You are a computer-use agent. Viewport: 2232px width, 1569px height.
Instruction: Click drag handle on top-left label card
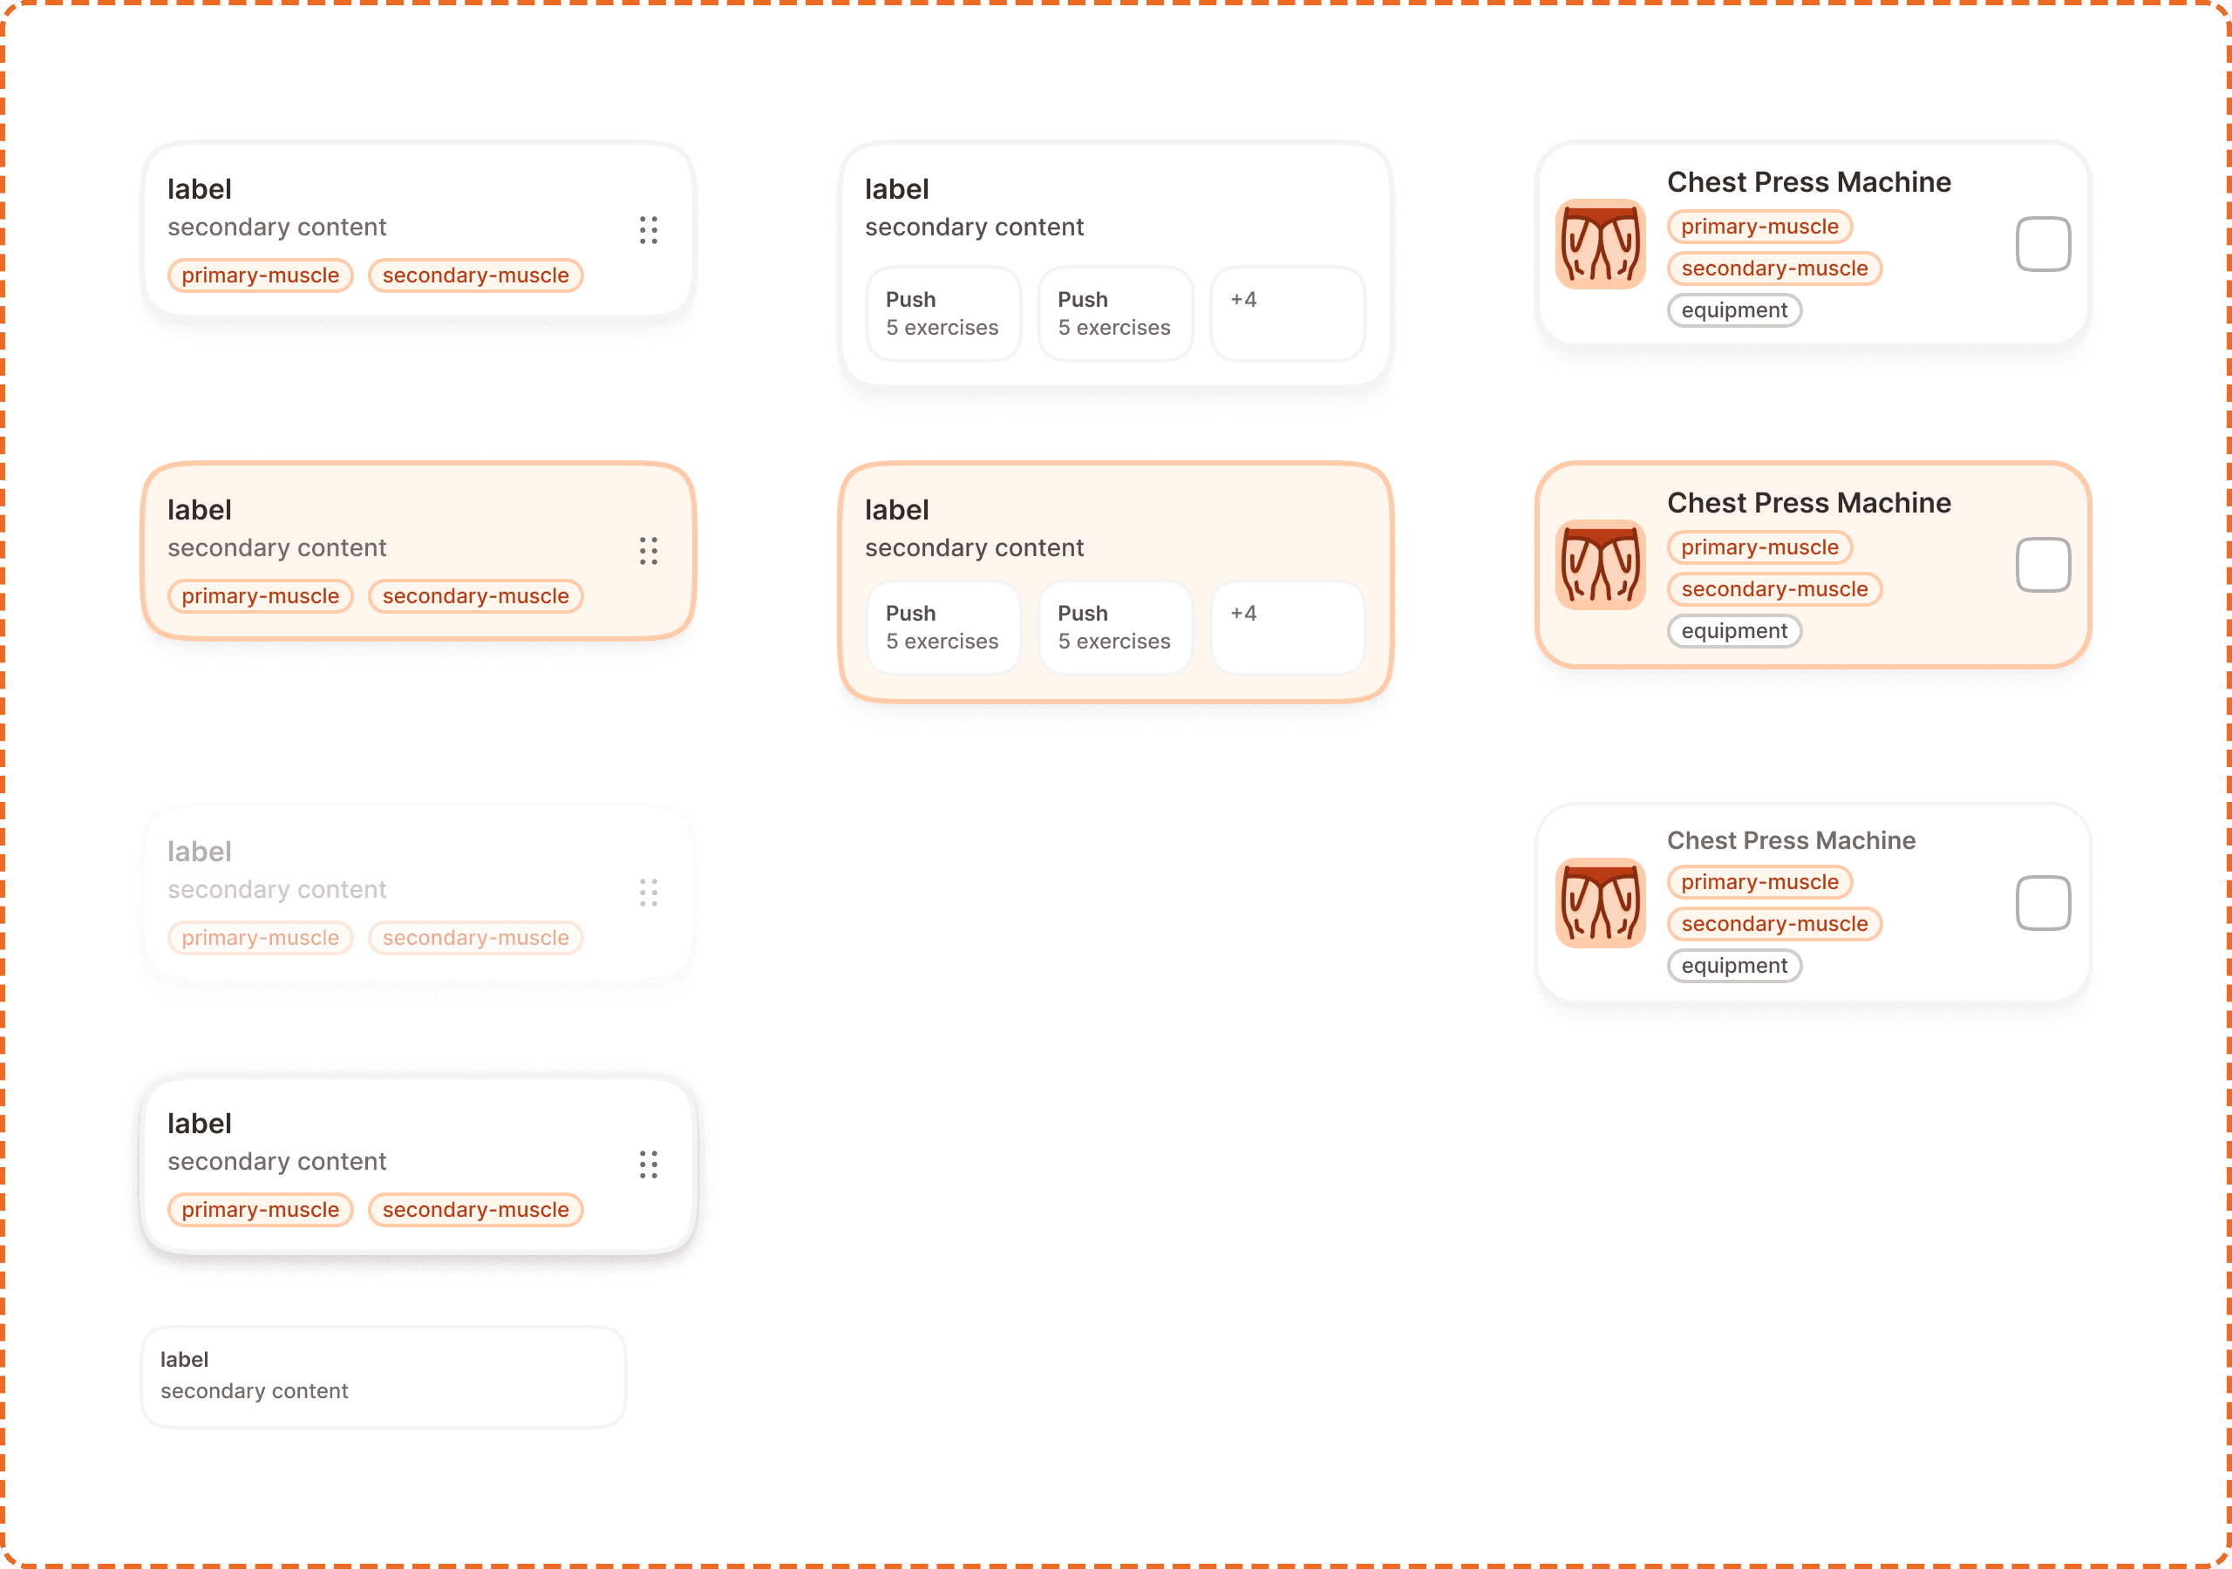pyautogui.click(x=649, y=230)
